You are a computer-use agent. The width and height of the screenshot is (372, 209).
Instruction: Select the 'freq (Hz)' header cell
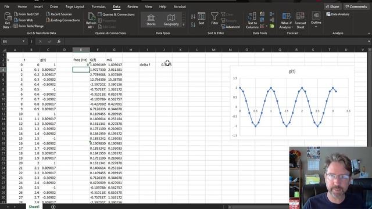click(x=81, y=60)
